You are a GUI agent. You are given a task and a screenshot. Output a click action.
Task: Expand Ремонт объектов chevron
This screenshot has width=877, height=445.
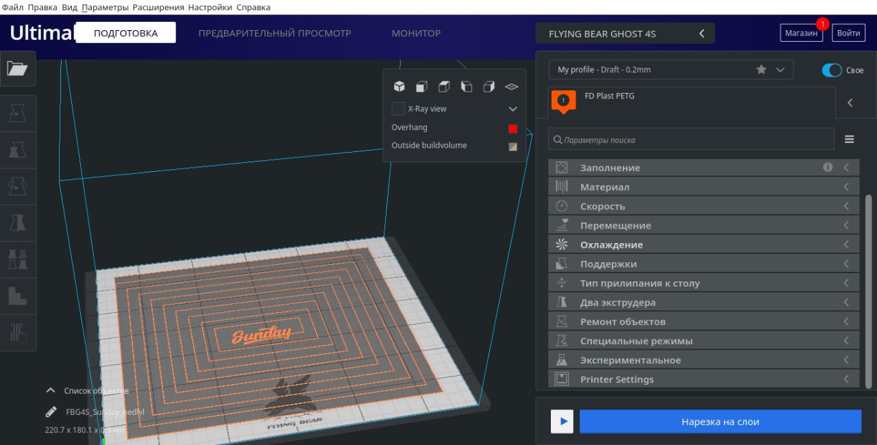846,321
